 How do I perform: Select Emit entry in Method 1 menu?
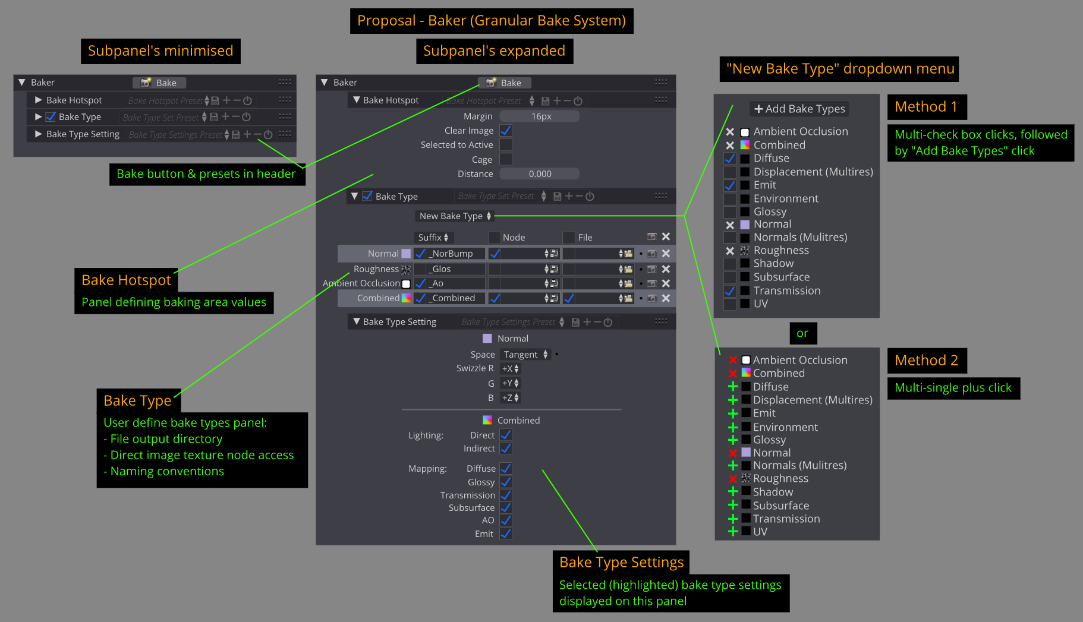pyautogui.click(x=764, y=185)
